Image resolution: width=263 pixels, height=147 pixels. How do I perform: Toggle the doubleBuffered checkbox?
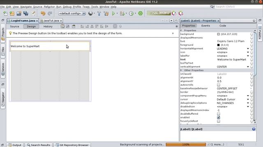click(218, 114)
